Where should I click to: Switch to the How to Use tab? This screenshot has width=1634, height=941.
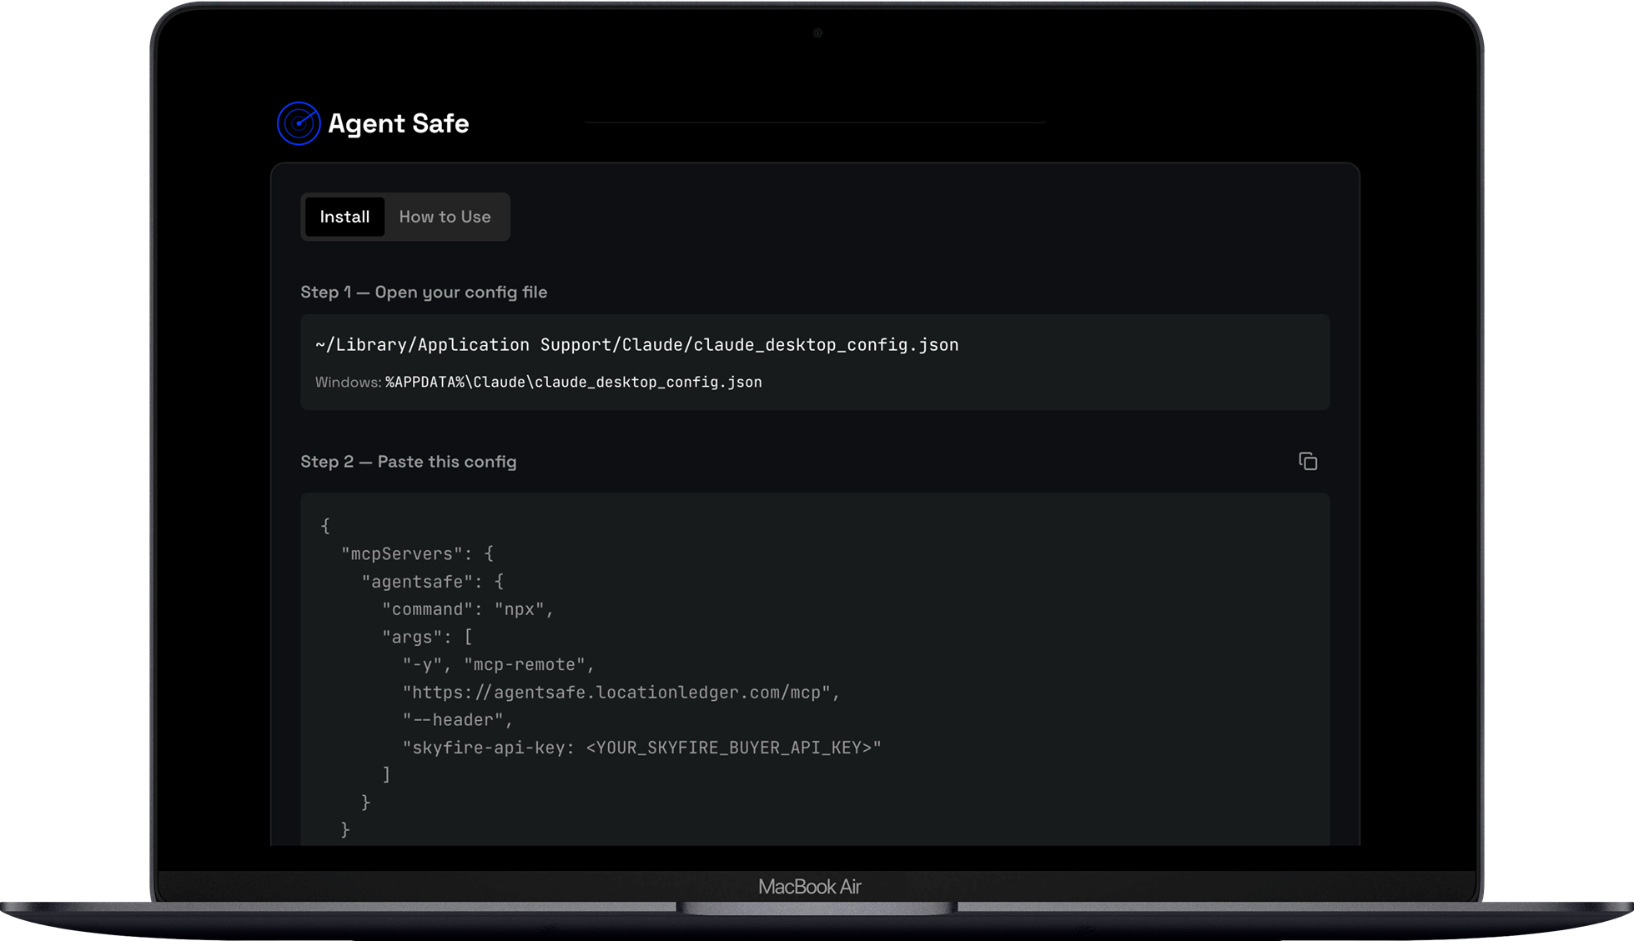coord(445,217)
